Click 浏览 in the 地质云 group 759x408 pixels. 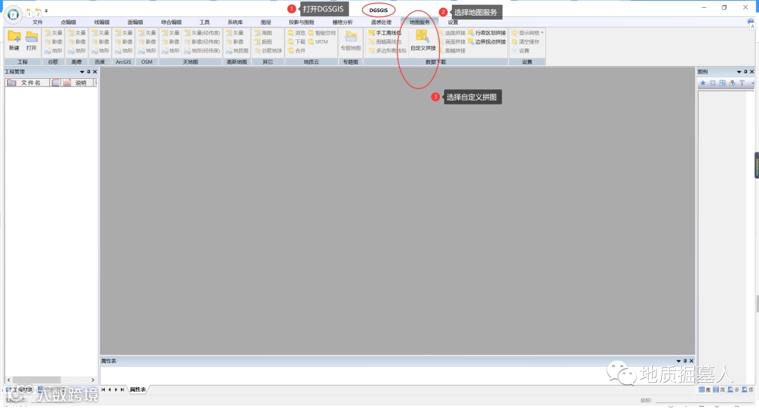coord(297,33)
